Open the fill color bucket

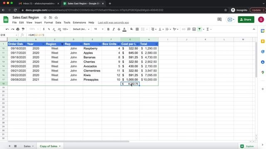click(131, 29)
